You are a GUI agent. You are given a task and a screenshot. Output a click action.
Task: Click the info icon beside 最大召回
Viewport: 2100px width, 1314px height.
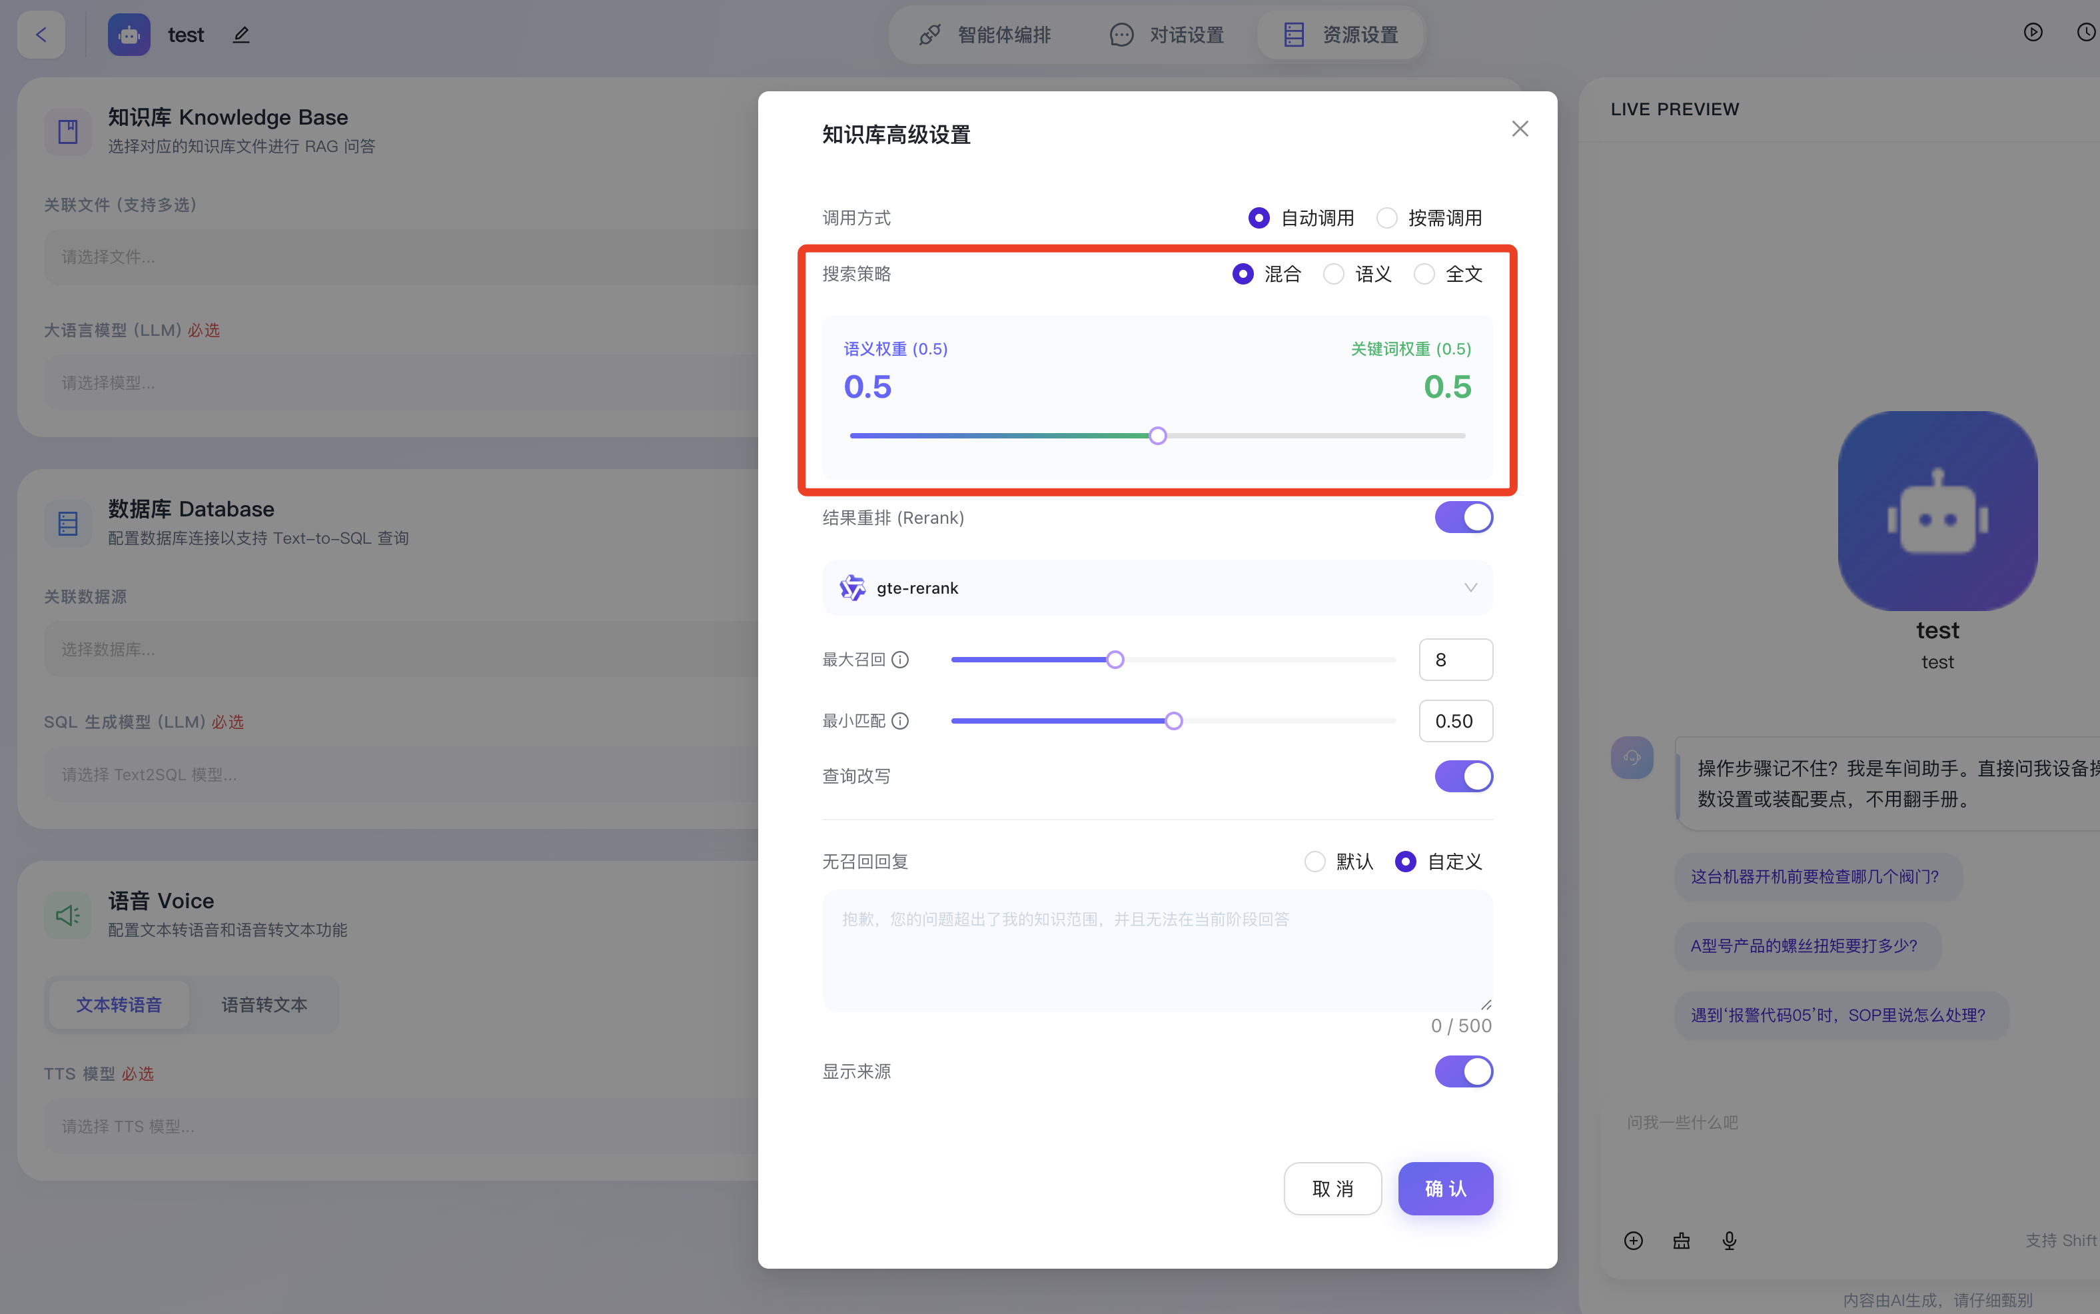click(x=901, y=660)
